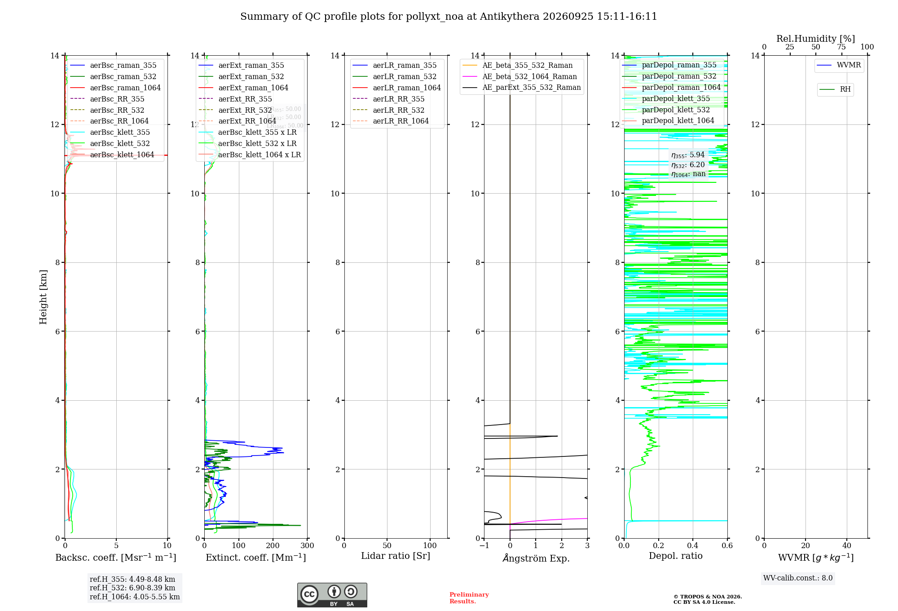Viewport: 898px width, 611px height.
Task: Click legend entry aerBsc_klett_1064
Action: (x=112, y=155)
